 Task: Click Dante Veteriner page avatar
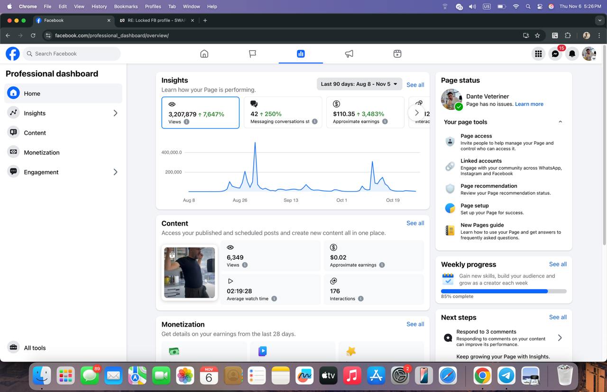(x=451, y=100)
